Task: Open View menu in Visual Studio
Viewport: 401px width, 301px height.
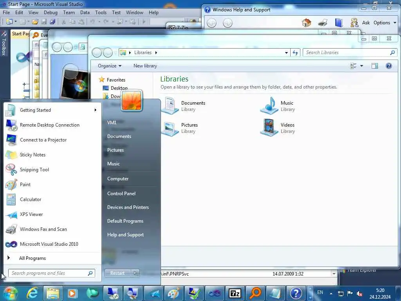Action: point(33,13)
